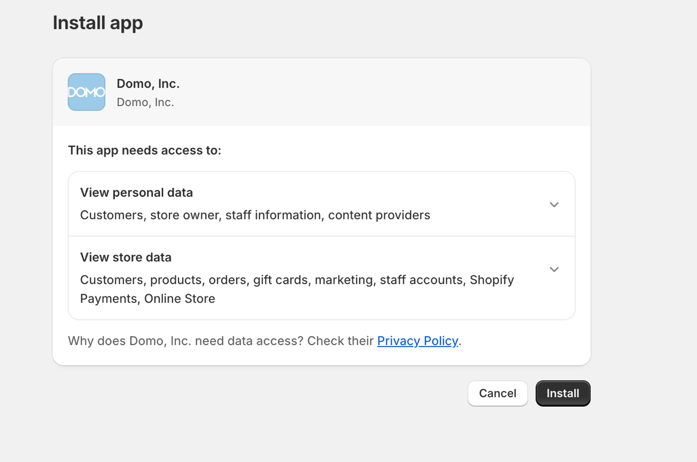Click the Why does Domo need data access text
Screen dimensions: 697x462
(x=220, y=341)
